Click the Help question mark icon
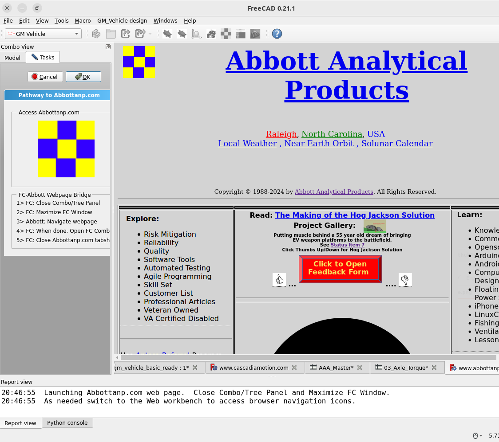 (277, 34)
